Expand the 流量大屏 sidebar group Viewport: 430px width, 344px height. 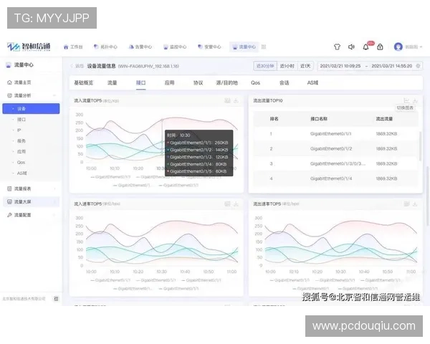point(54,201)
